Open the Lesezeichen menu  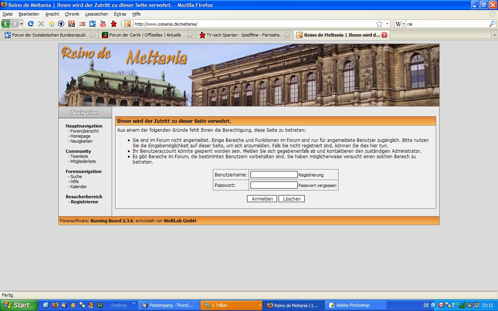[x=96, y=14]
